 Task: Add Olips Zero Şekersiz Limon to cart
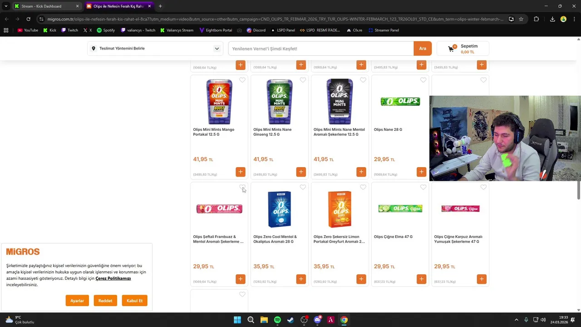(x=361, y=279)
